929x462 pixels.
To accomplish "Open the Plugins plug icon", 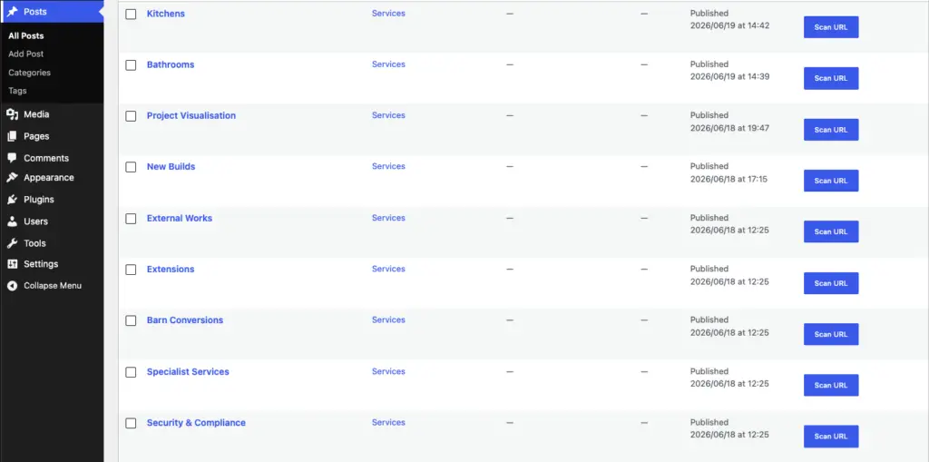I will click(13, 200).
